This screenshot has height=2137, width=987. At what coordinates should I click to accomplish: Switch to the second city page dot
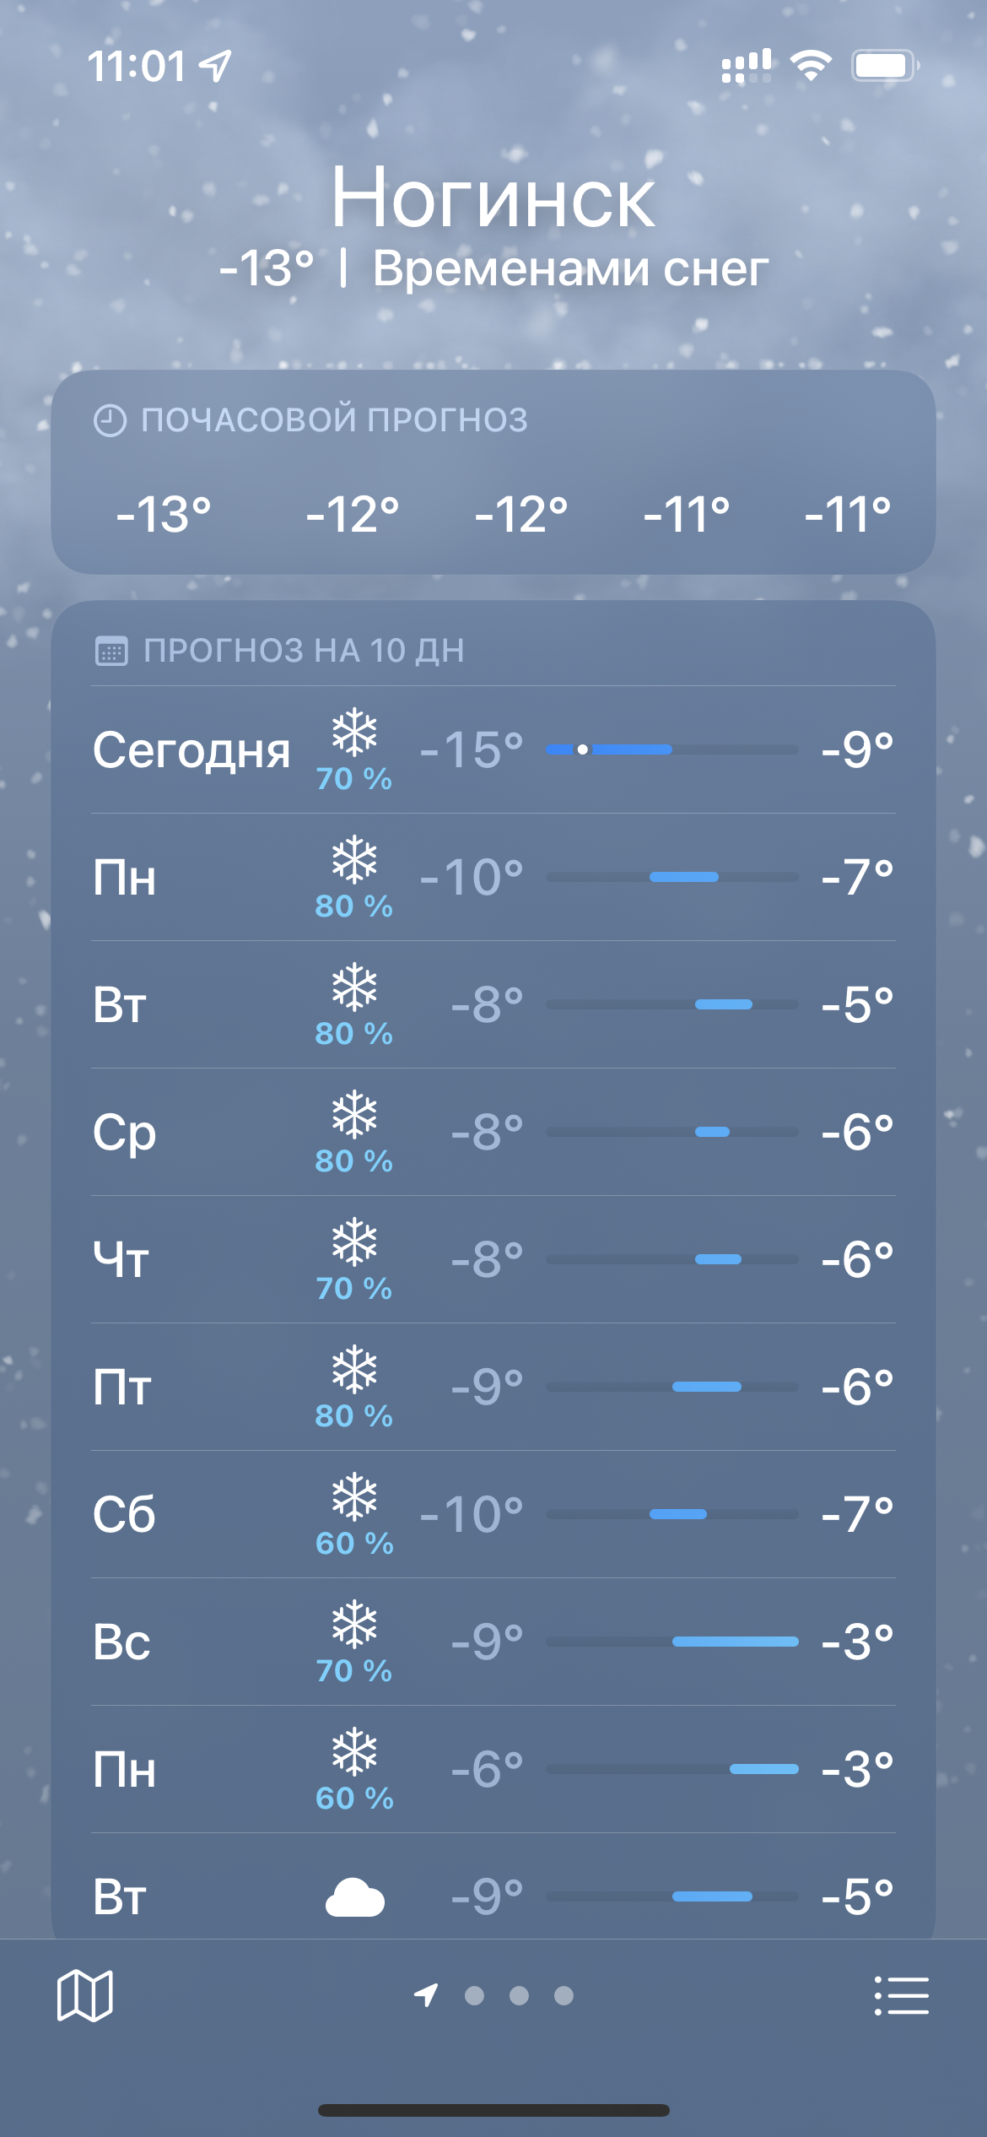pos(474,1995)
